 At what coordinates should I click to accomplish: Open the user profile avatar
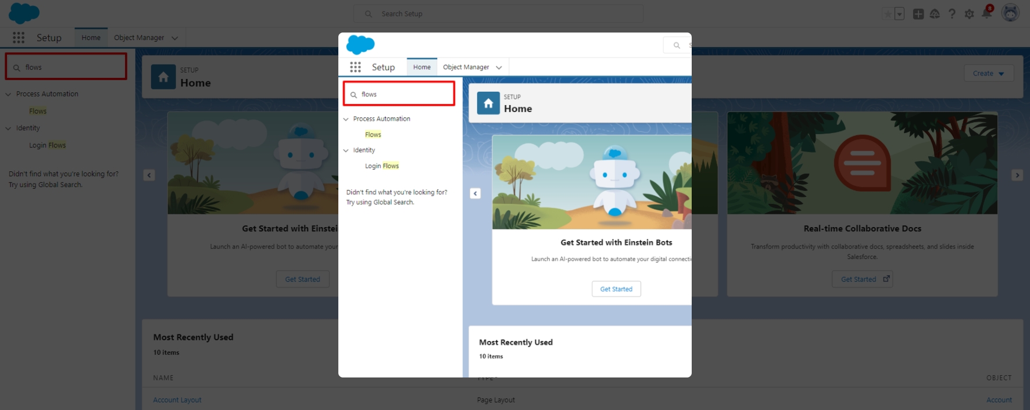[1010, 13]
